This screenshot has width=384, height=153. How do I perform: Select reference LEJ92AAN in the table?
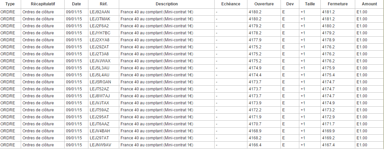click(x=100, y=12)
